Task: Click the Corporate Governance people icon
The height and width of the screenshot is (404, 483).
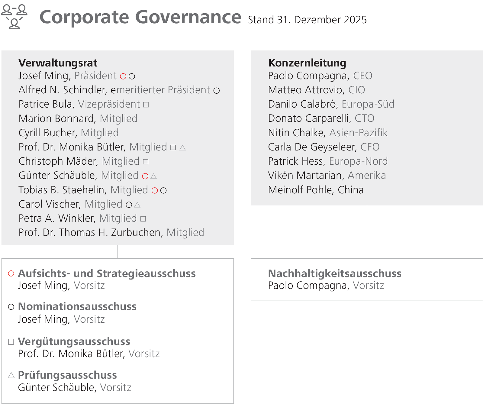Action: 14,17
